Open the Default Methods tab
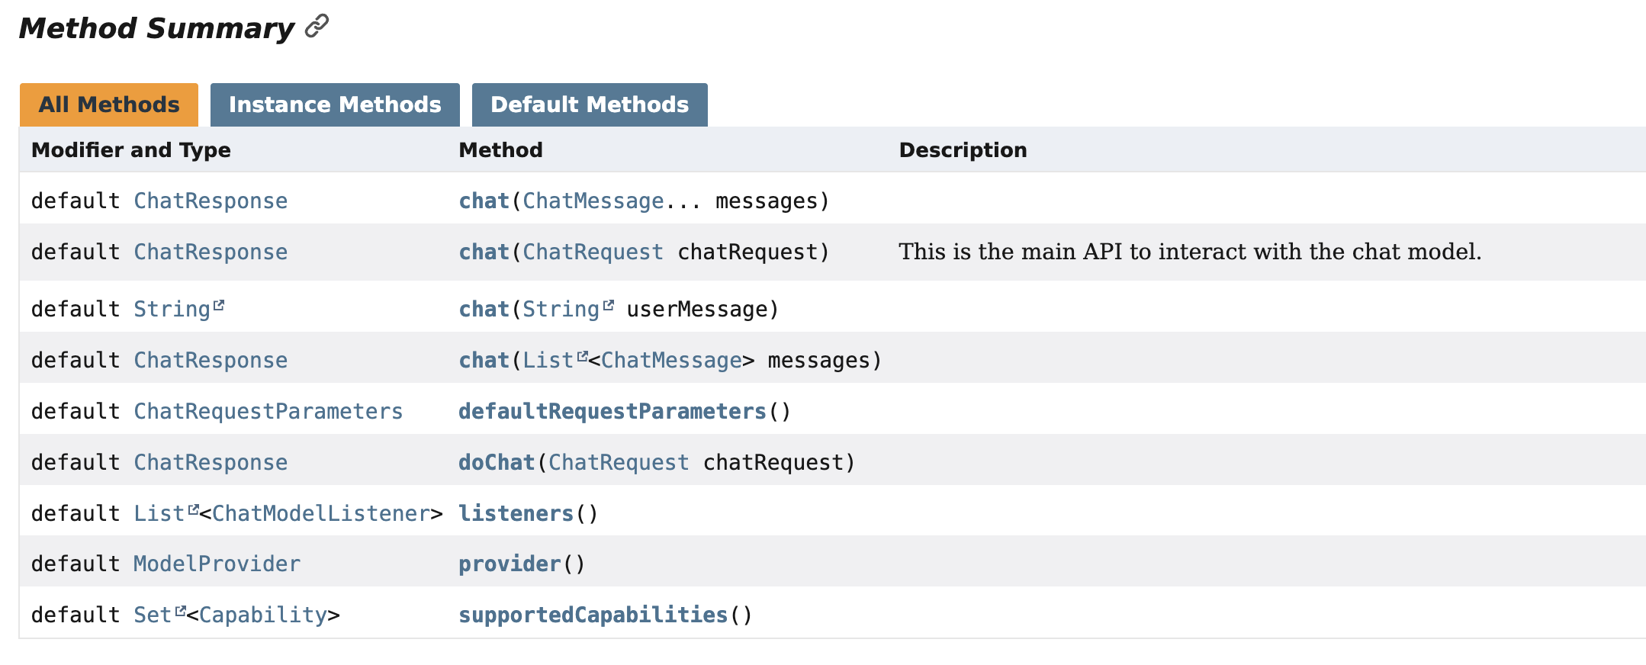 click(x=590, y=104)
